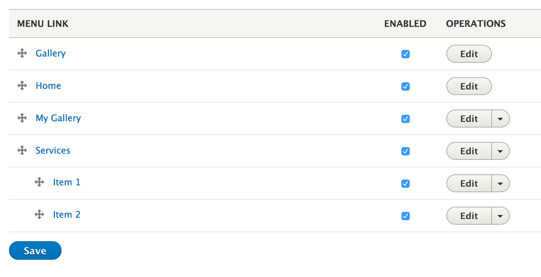Select the drag handle for My Gallery
This screenshot has height=277, width=541.
pos(22,118)
